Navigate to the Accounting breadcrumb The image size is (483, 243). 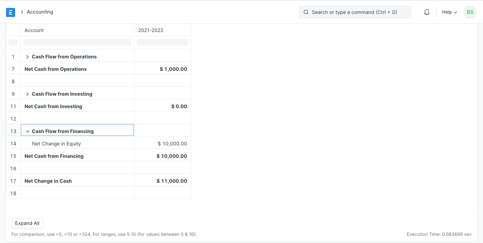tap(40, 12)
